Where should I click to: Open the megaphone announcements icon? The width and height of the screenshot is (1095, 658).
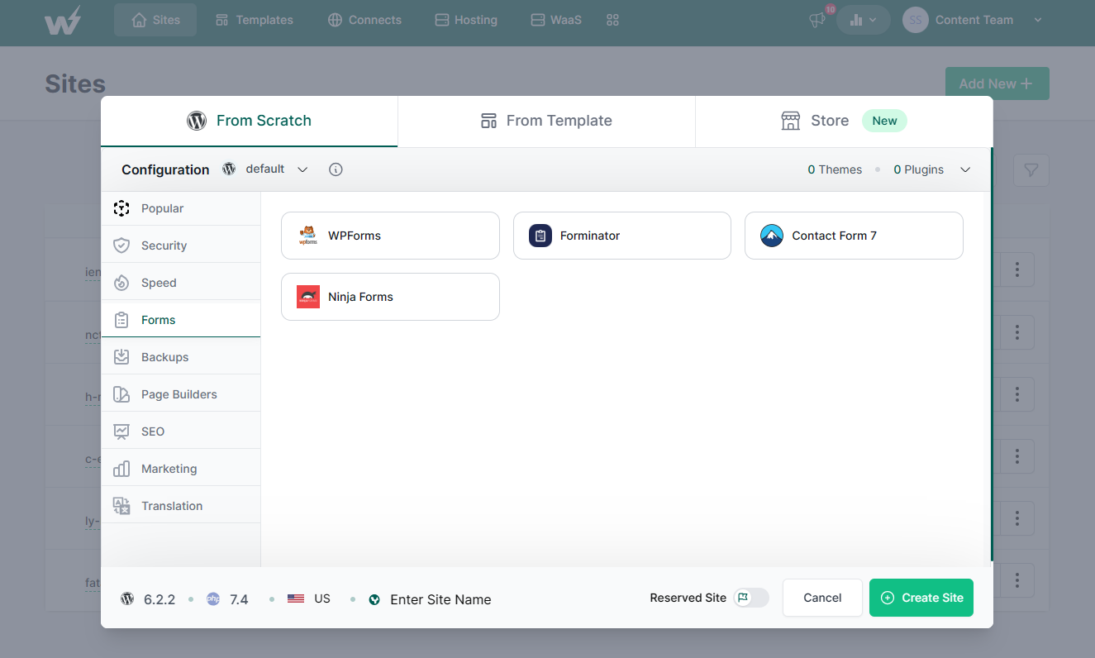click(817, 20)
